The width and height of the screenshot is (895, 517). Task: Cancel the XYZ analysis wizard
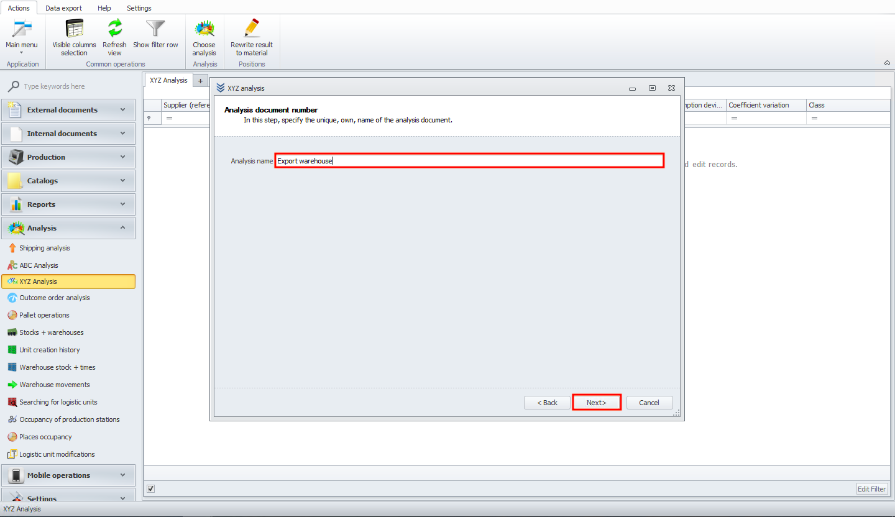coord(649,403)
